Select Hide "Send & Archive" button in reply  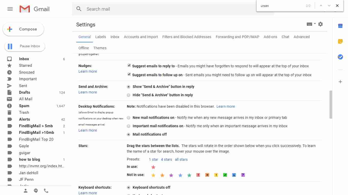[x=129, y=95]
